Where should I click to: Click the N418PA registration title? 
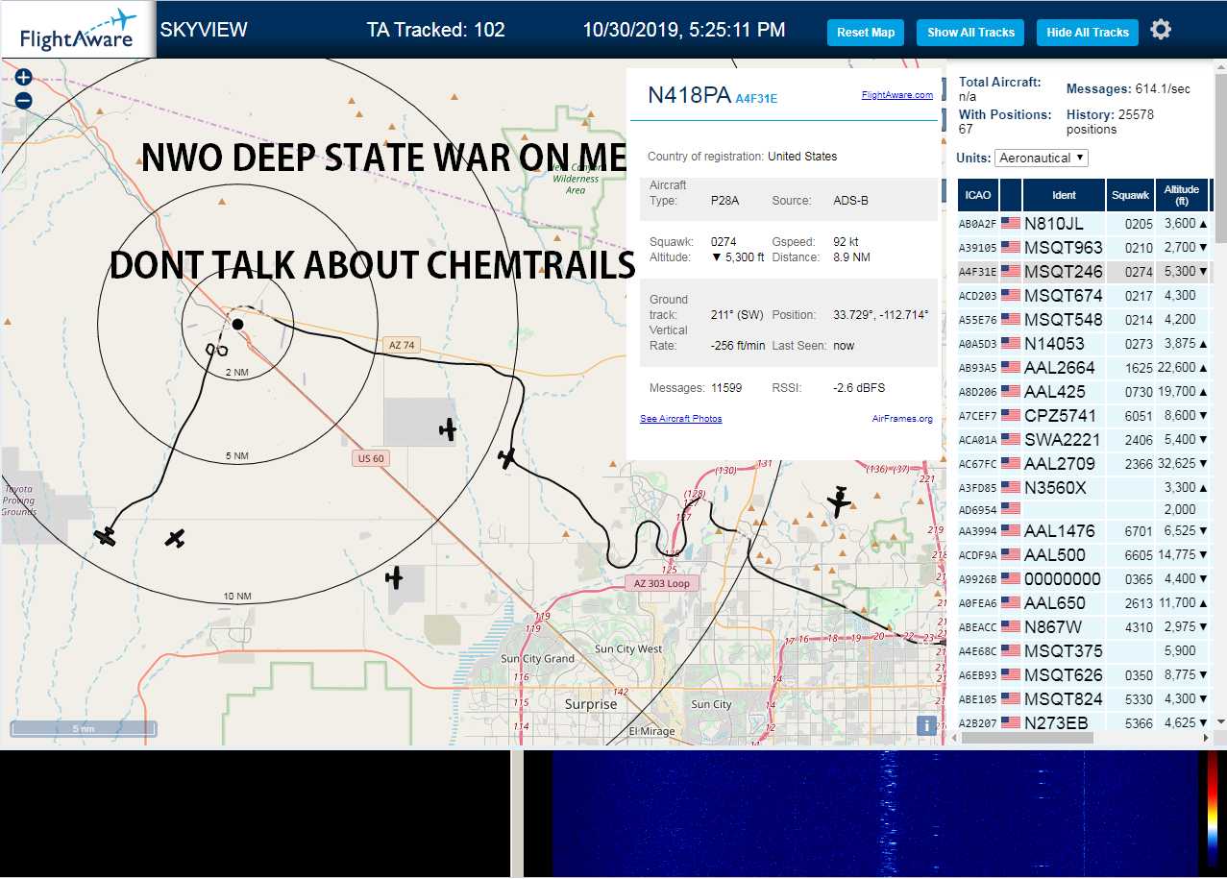pos(689,95)
